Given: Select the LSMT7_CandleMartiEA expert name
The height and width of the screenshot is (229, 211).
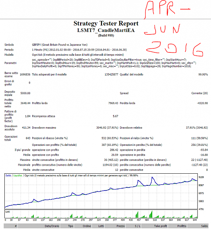Looking at the screenshot, I should coord(106,30).
